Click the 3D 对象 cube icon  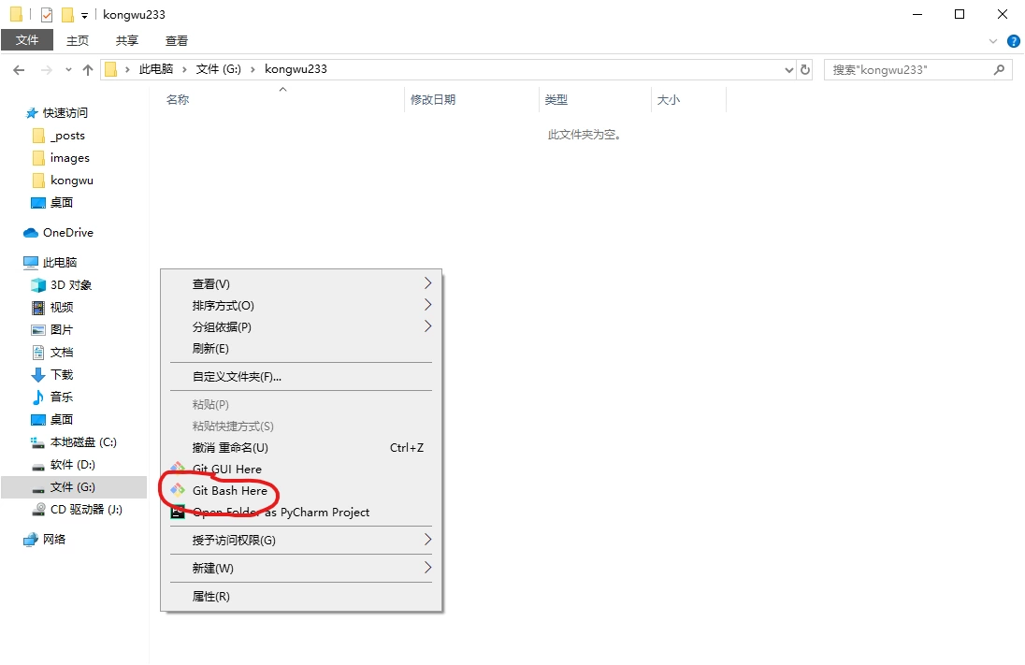coord(38,285)
